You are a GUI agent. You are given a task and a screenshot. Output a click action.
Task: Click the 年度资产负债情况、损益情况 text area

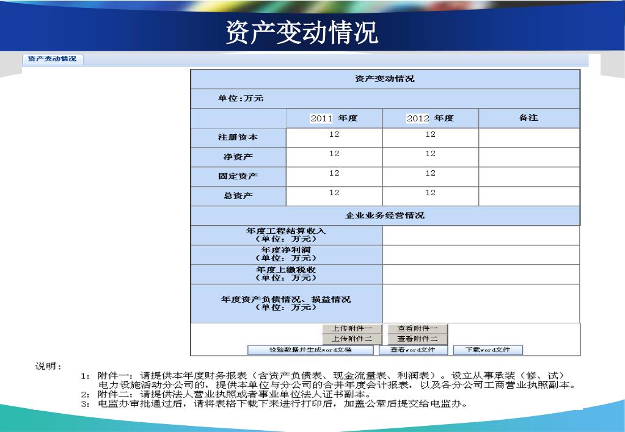pos(481,303)
